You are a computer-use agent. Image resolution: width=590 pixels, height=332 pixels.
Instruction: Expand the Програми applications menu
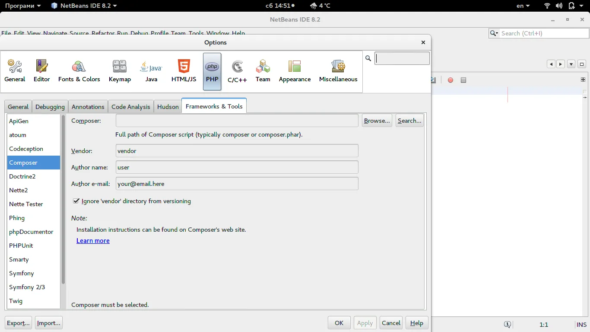24,6
